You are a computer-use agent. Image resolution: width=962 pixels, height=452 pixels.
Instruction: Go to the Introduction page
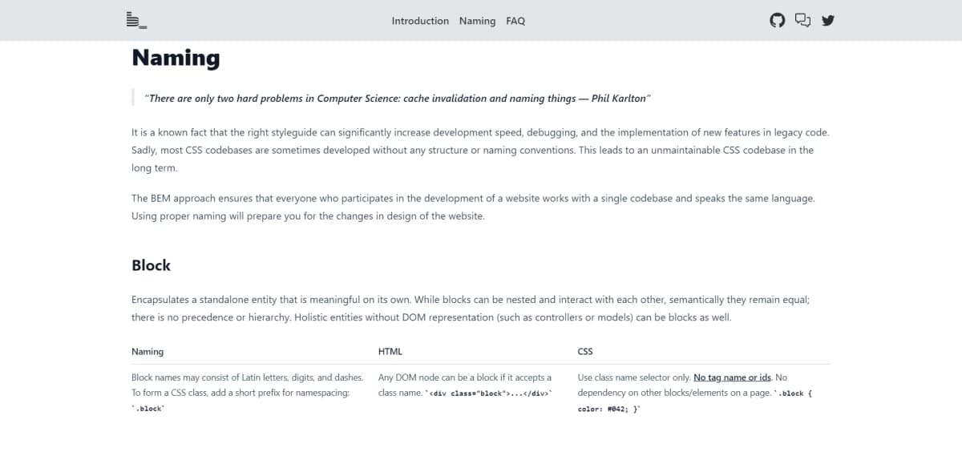(x=420, y=21)
